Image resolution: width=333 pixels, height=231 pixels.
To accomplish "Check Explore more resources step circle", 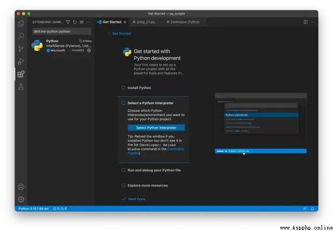I will coord(123,185).
